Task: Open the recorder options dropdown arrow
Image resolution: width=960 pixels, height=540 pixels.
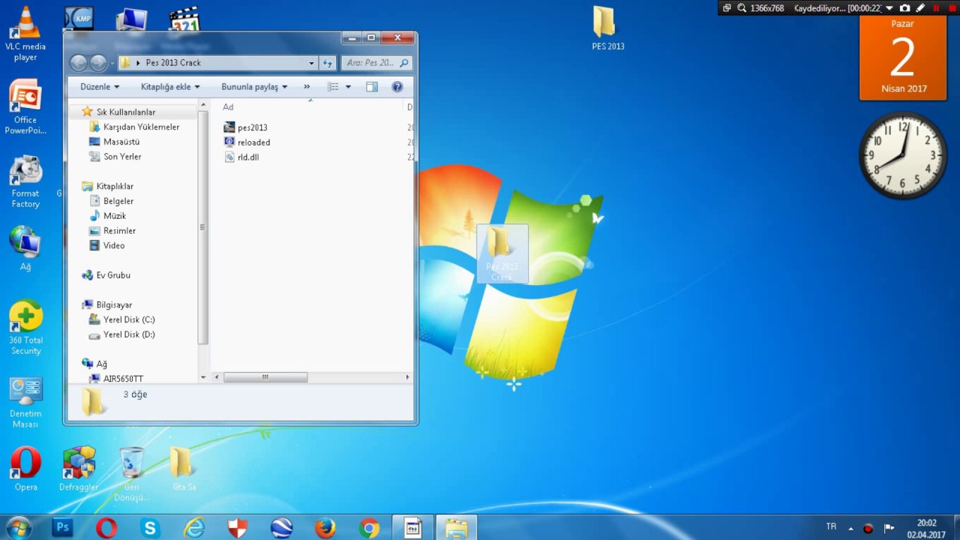Action: (889, 8)
